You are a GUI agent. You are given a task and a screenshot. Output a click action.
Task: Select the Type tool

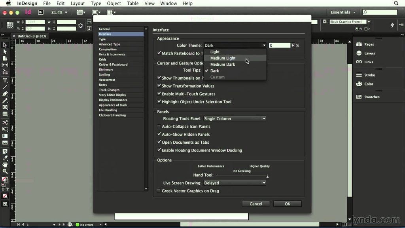(x=5, y=80)
